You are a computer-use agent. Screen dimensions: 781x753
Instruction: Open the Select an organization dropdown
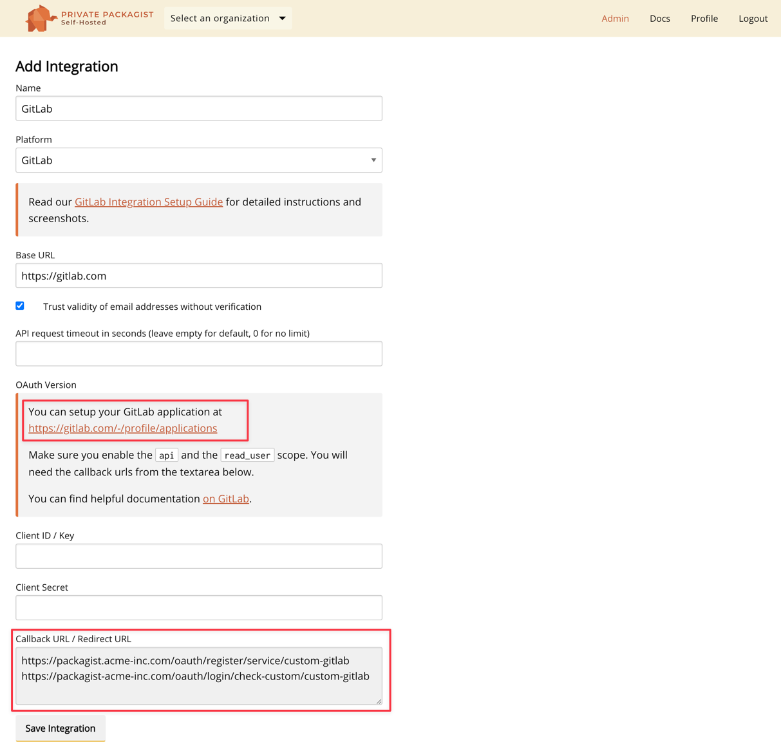[x=220, y=18]
